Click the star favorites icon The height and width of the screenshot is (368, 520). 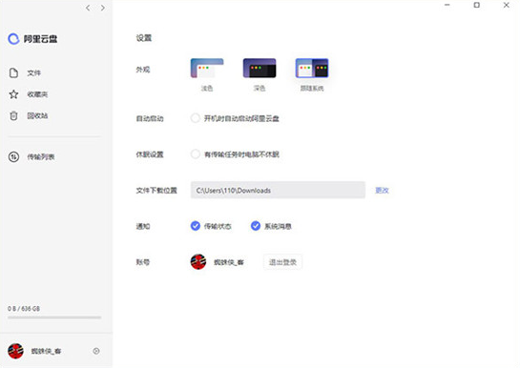[x=13, y=94]
